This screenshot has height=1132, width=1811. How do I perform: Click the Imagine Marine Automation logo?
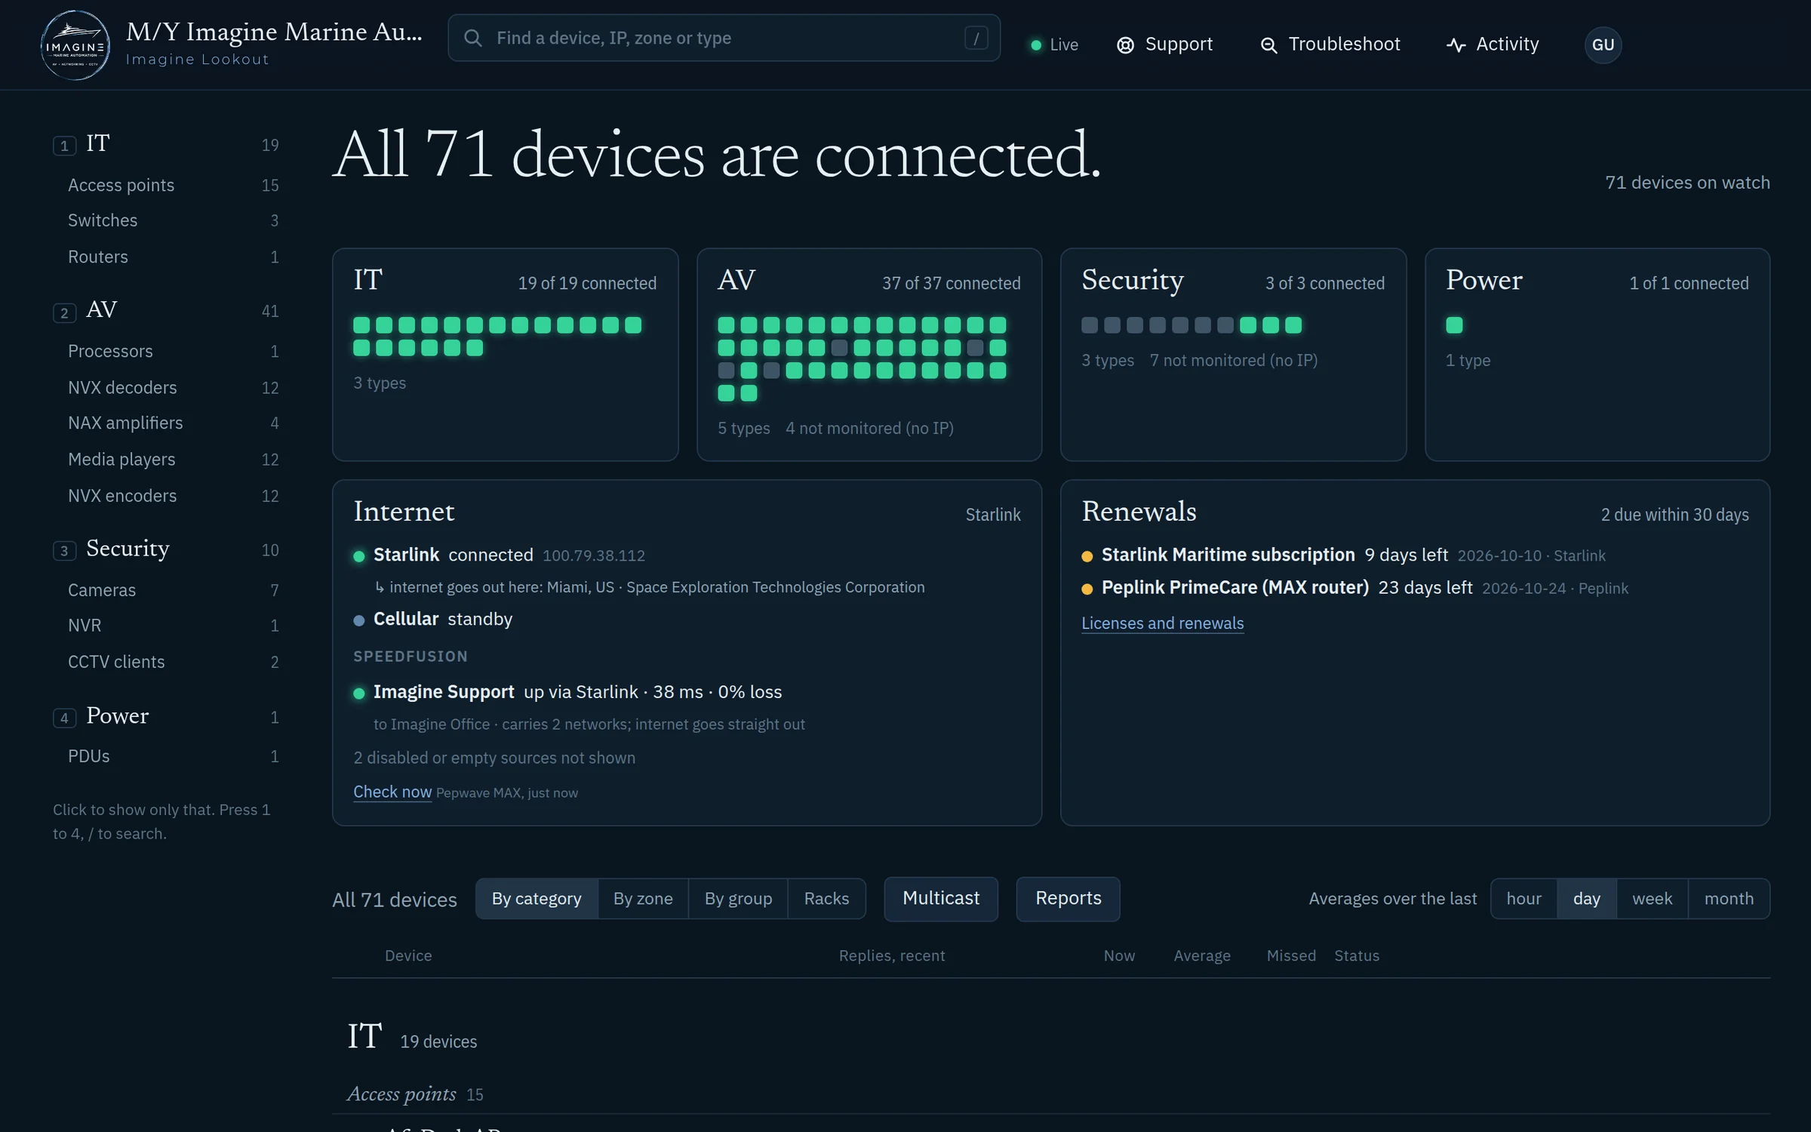pyautogui.click(x=75, y=45)
